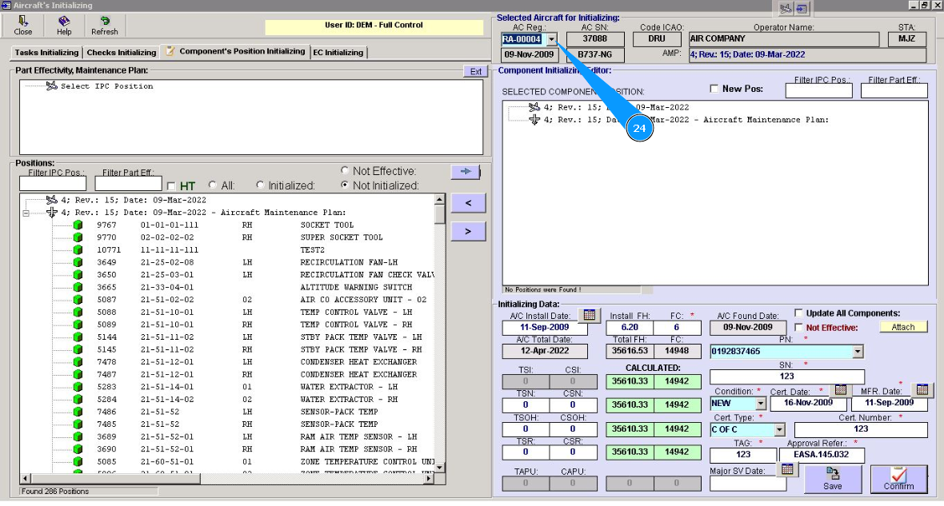
Task: Switch to Tasks Initializing tab
Action: (x=46, y=53)
